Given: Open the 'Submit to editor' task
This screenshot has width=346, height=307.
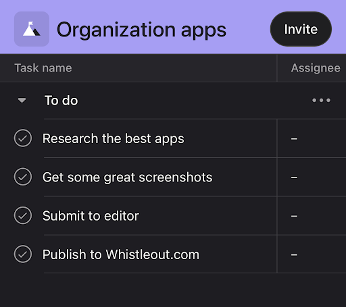Looking at the screenshot, I should click(91, 216).
